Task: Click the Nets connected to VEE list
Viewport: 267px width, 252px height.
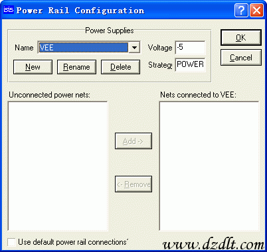Action: point(209,166)
